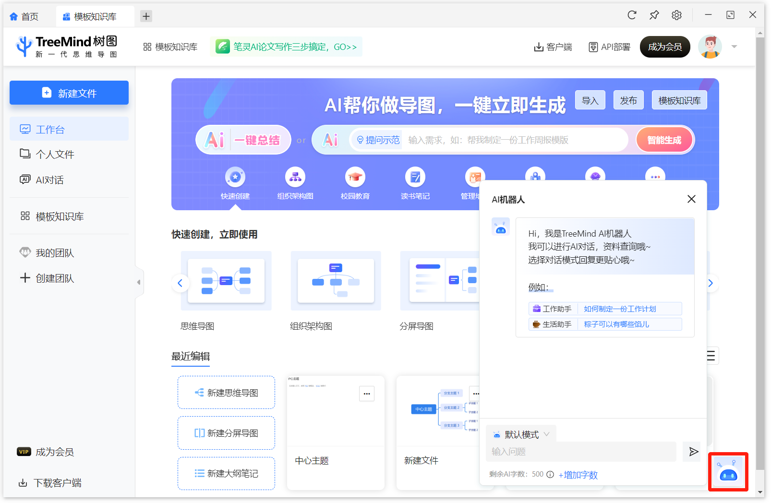Click the AI robot avatar in chat
The image size is (771, 503).
click(501, 227)
